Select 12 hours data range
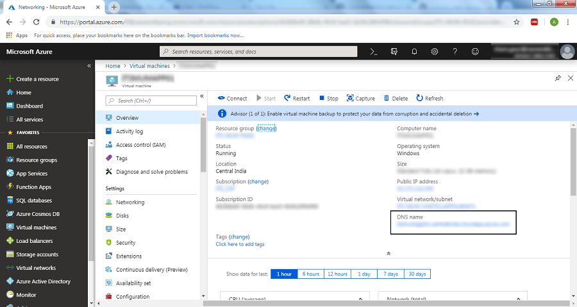The image size is (577, 307). point(337,274)
